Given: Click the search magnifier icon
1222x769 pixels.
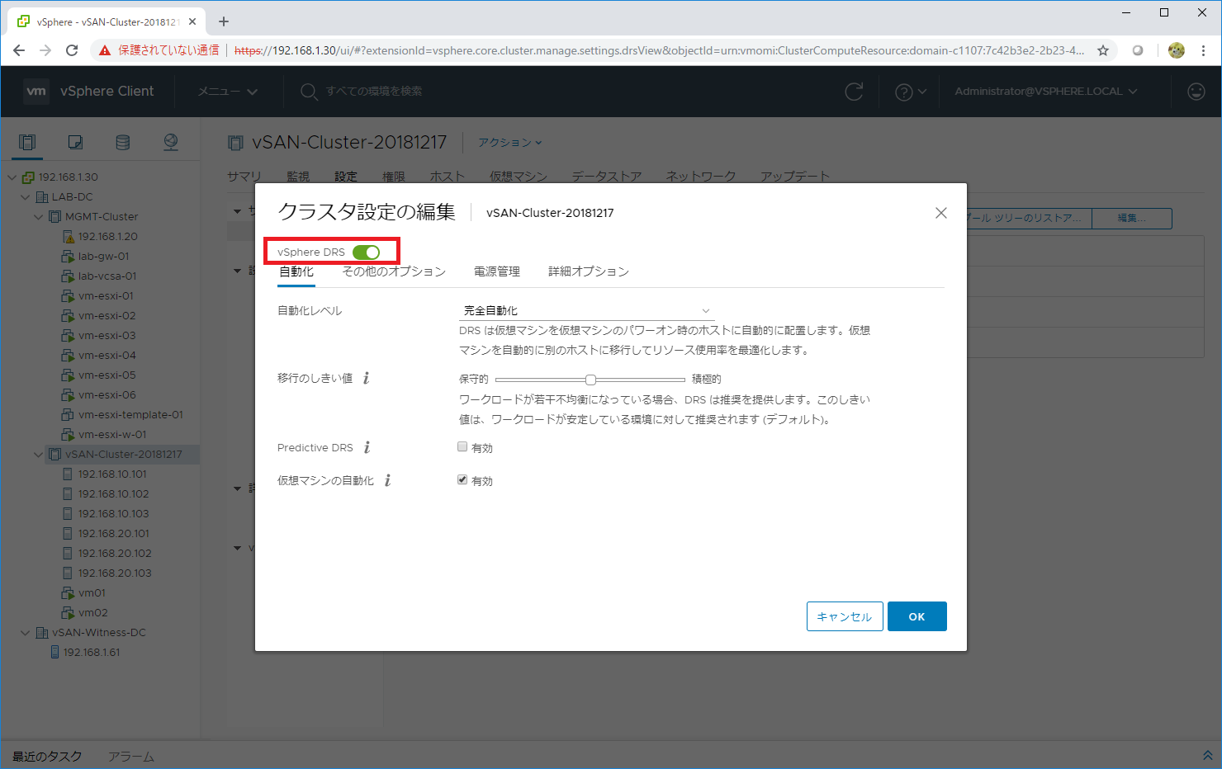Looking at the screenshot, I should pos(309,92).
